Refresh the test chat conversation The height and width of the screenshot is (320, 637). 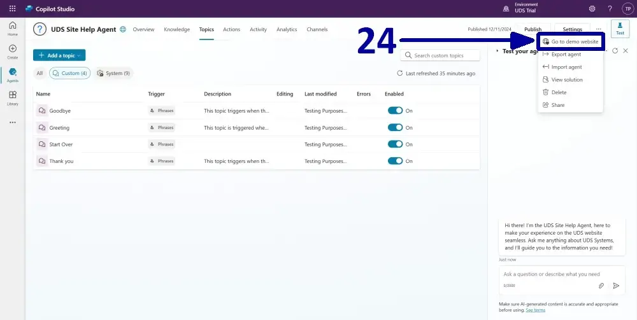(615, 51)
